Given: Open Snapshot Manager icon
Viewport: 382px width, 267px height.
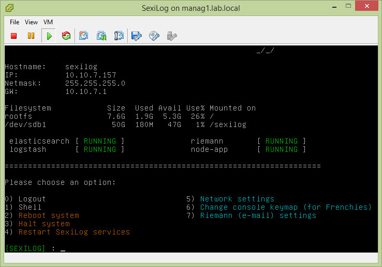Looking at the screenshot, I should (x=119, y=36).
